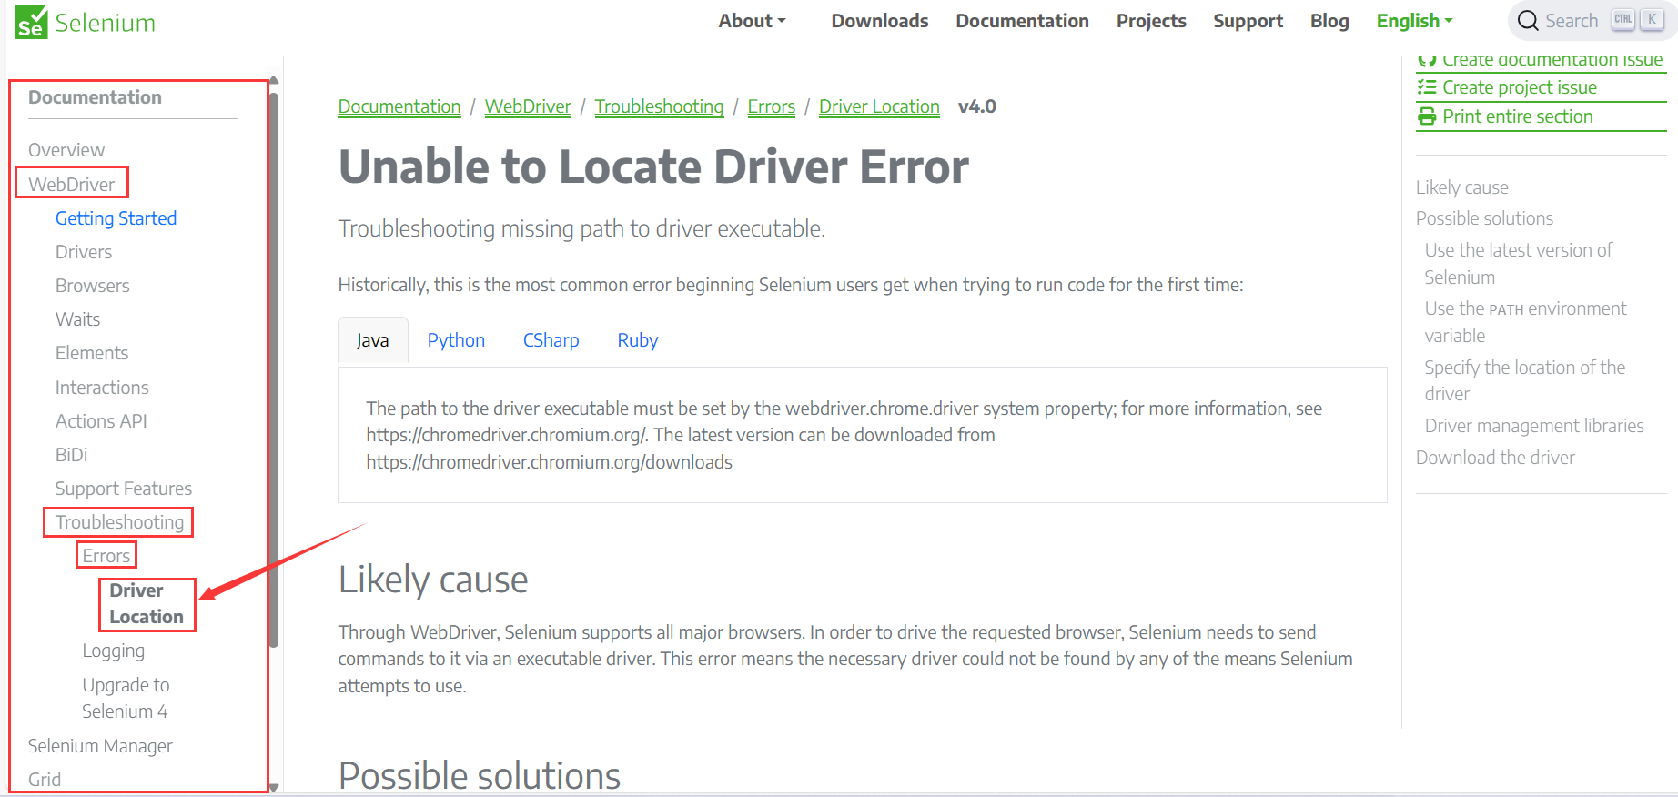Image resolution: width=1678 pixels, height=797 pixels.
Task: Click the WebDriver breadcrumb link
Action: 528,106
